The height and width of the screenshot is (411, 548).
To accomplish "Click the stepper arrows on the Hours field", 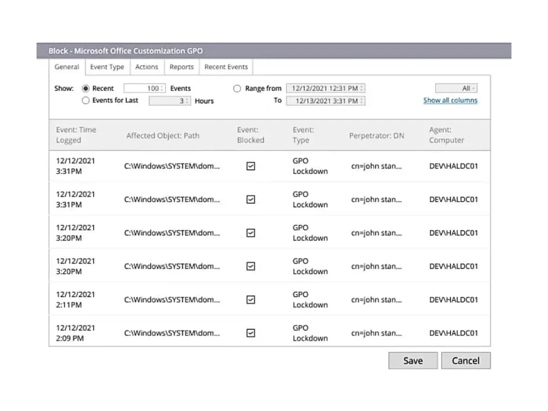I will coord(187,101).
